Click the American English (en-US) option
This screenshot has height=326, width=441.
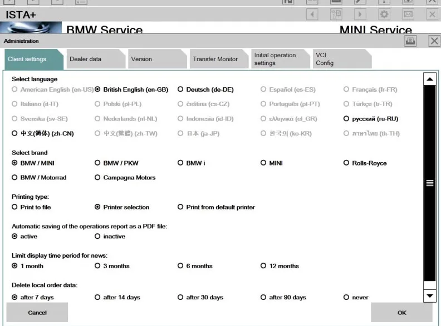coord(52,89)
